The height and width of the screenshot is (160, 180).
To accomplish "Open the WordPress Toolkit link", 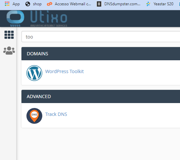I will 64,71.
